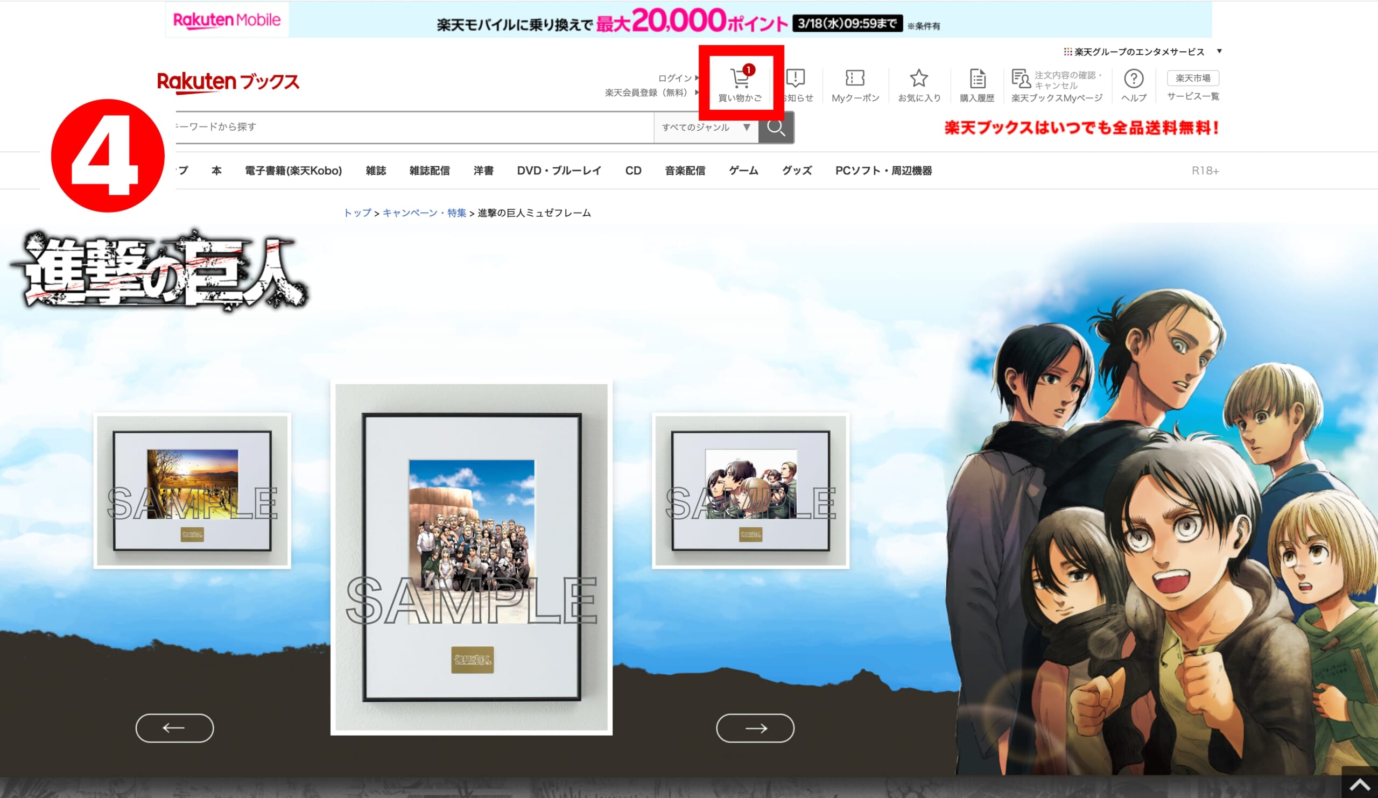Click the キャンペーン・特集 breadcrumb link

[424, 213]
